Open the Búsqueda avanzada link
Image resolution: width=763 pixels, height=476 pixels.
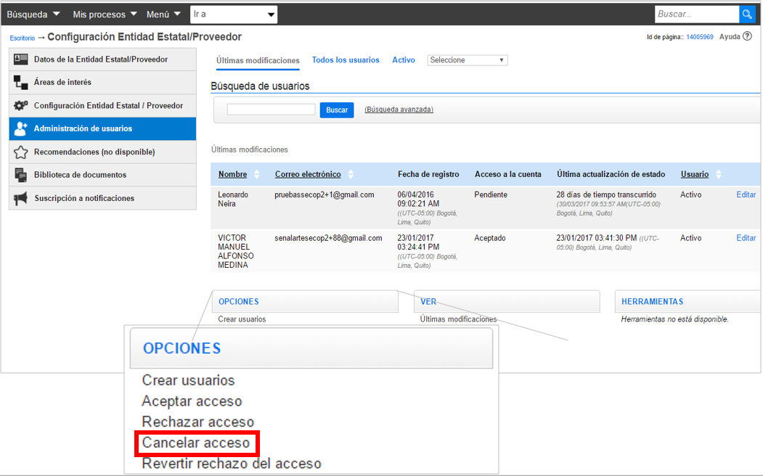point(399,110)
